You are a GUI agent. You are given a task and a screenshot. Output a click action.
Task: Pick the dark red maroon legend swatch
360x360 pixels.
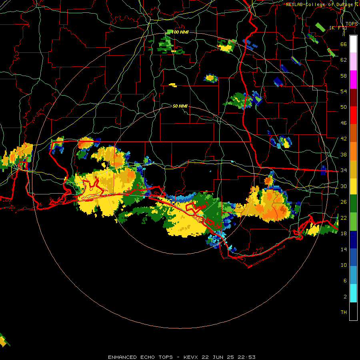pyautogui.click(x=353, y=98)
